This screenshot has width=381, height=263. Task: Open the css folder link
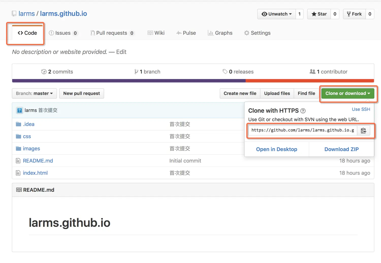[x=27, y=136]
